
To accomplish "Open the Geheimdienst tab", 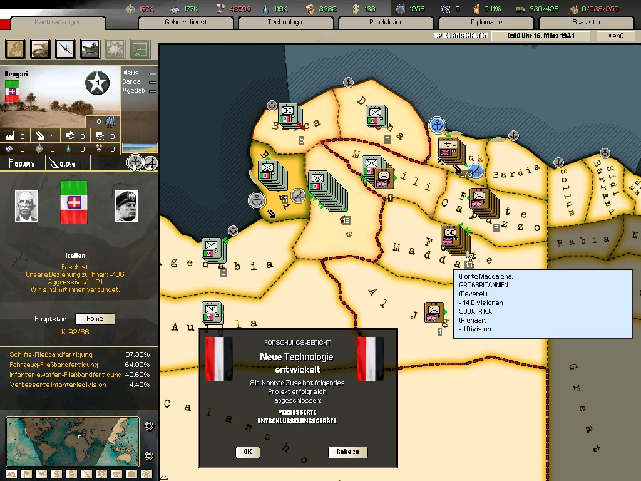I will 186,23.
